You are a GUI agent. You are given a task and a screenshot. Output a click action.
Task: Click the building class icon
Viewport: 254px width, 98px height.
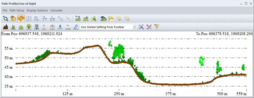(x=37, y=27)
